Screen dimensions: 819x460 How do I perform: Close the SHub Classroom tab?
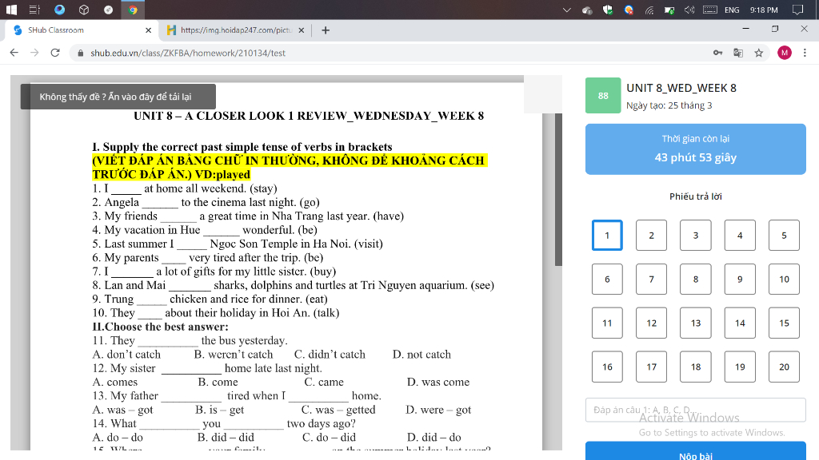[148, 30]
